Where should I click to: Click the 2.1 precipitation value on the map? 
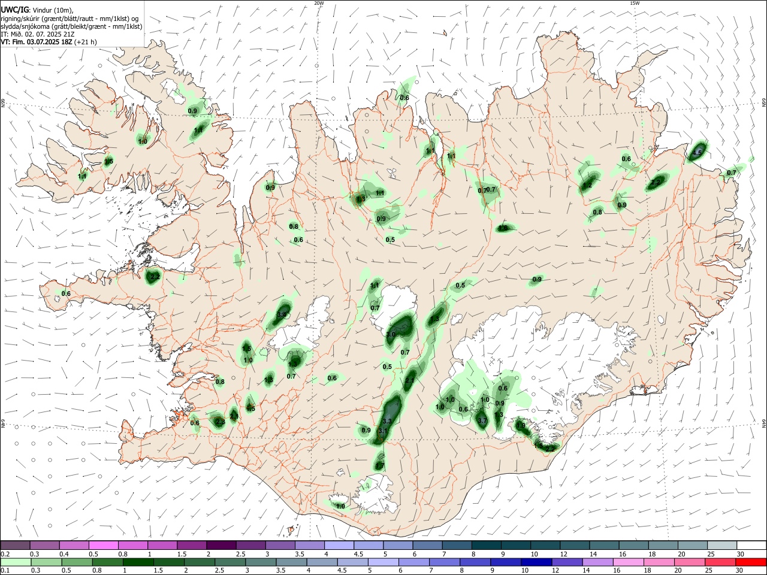coord(410,381)
